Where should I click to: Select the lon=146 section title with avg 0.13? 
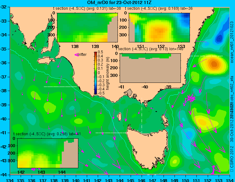(x=149, y=49)
